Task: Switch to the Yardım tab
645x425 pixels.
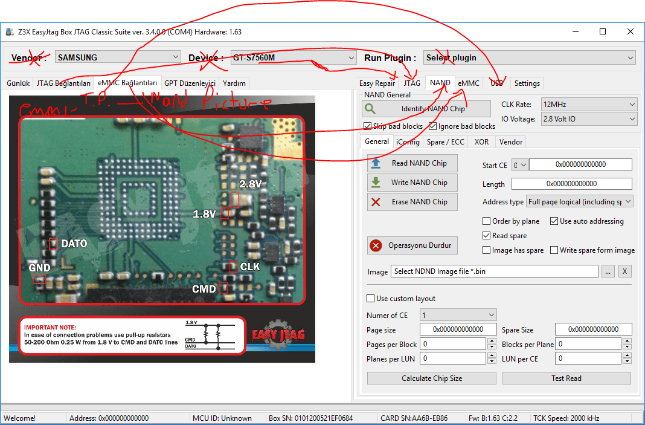Action: 234,83
